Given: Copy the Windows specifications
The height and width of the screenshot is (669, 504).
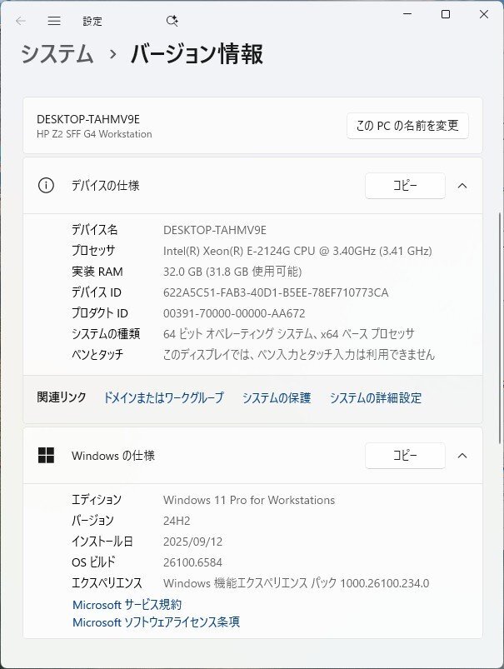Looking at the screenshot, I should click(x=405, y=455).
